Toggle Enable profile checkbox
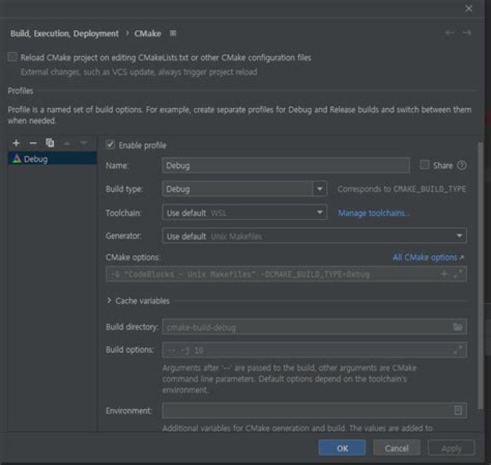This screenshot has height=465, width=491. pos(110,145)
